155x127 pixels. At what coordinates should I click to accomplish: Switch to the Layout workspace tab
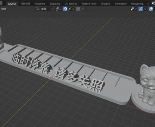(12, 4)
